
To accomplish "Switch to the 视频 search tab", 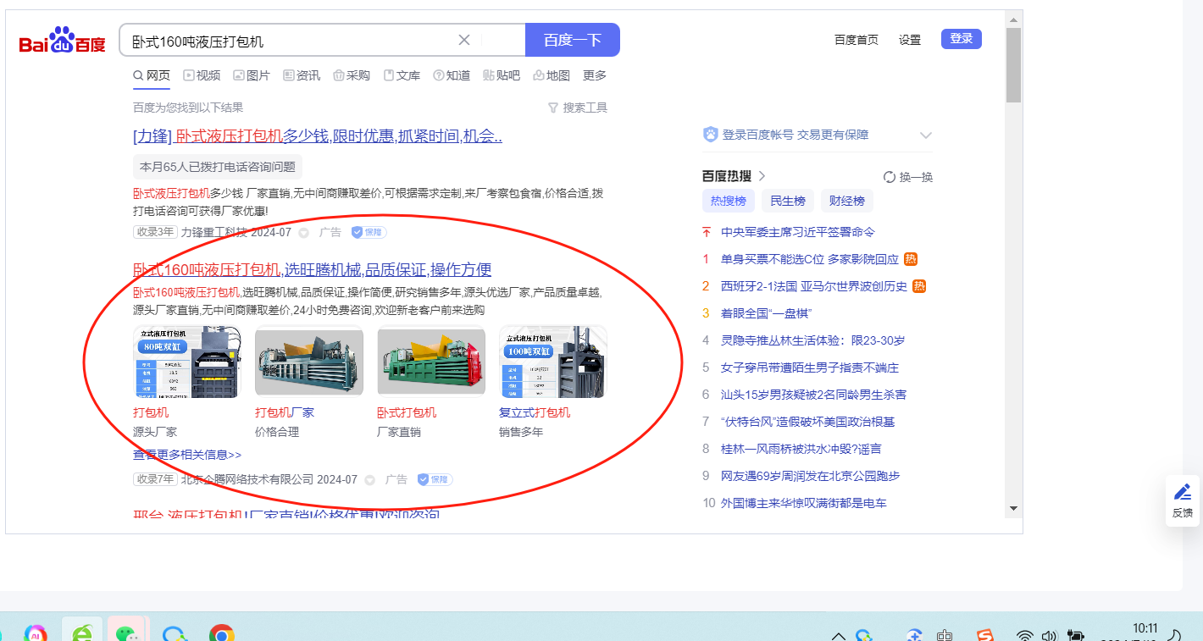I will click(202, 75).
